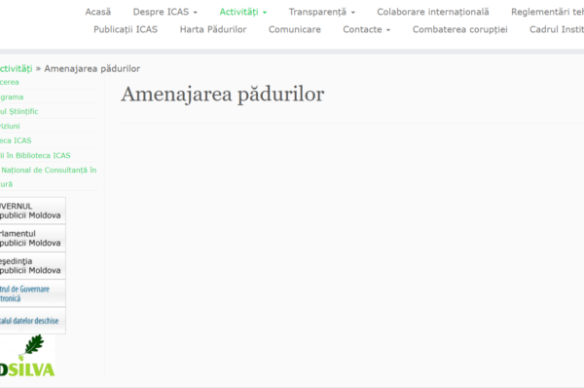Viewport: 584px width, 388px height.
Task: Open the Harta Pădurilor page
Action: tap(213, 29)
